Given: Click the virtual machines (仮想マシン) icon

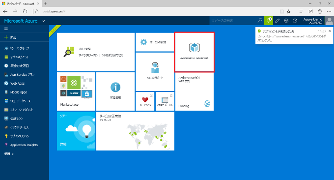Looking at the screenshot, I should tap(6, 119).
